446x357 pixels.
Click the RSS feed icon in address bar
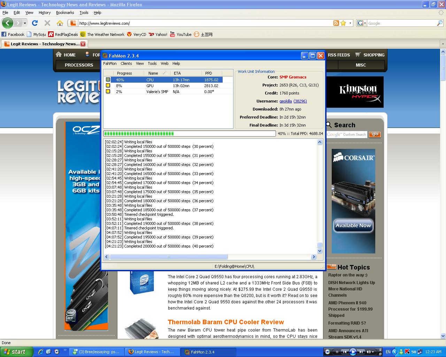(336, 23)
